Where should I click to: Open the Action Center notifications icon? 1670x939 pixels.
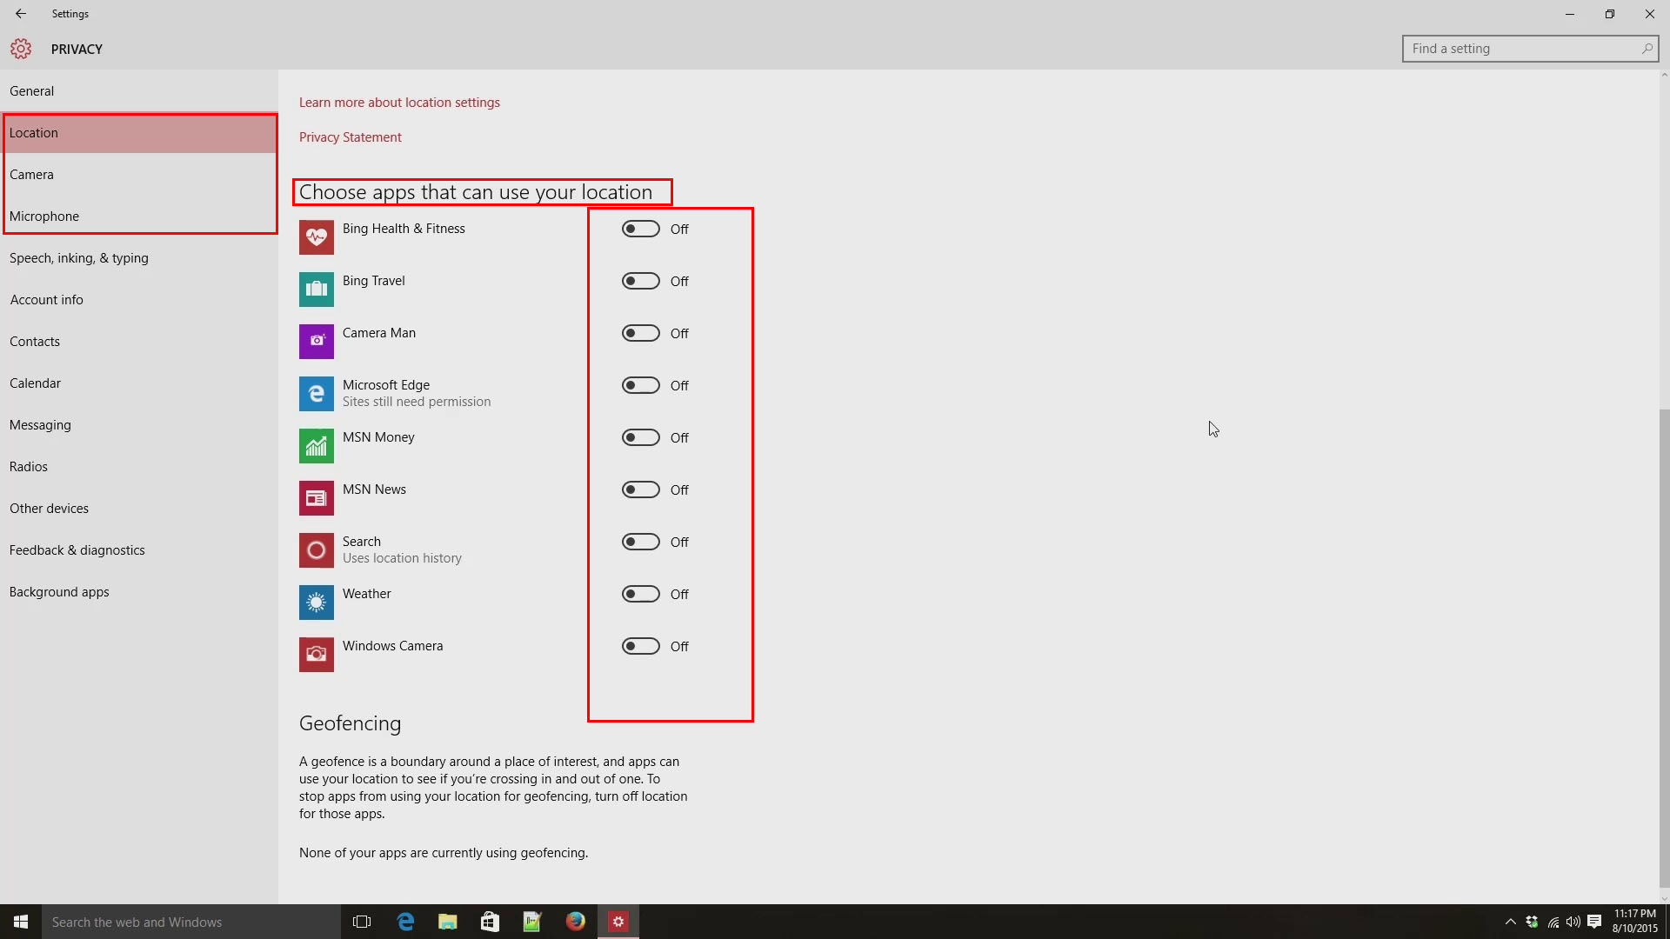pos(1594,922)
